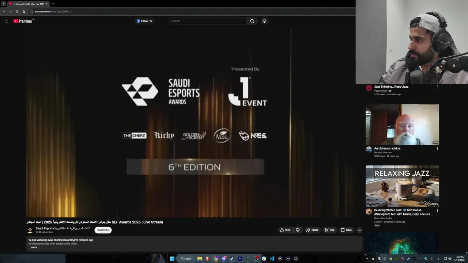Like the SEF Awards video
The width and height of the screenshot is (468, 263).
[x=285, y=230]
